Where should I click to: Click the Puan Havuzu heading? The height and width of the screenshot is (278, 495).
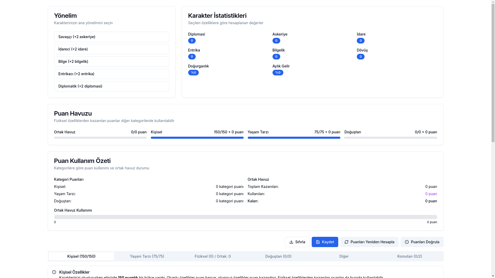pyautogui.click(x=73, y=114)
